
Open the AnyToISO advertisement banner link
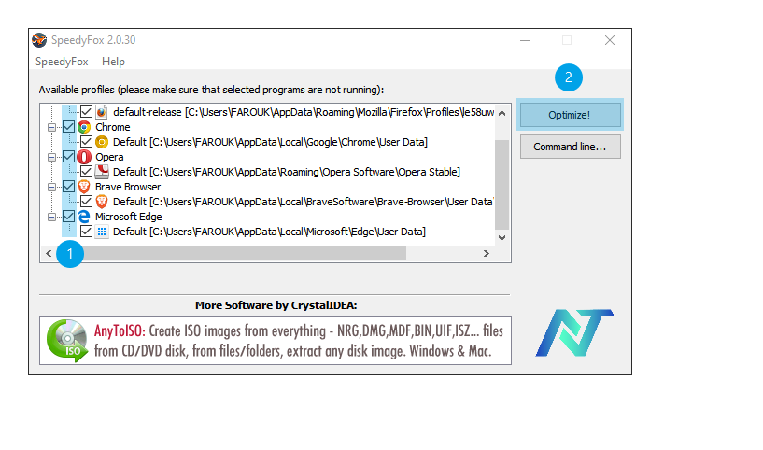click(275, 341)
